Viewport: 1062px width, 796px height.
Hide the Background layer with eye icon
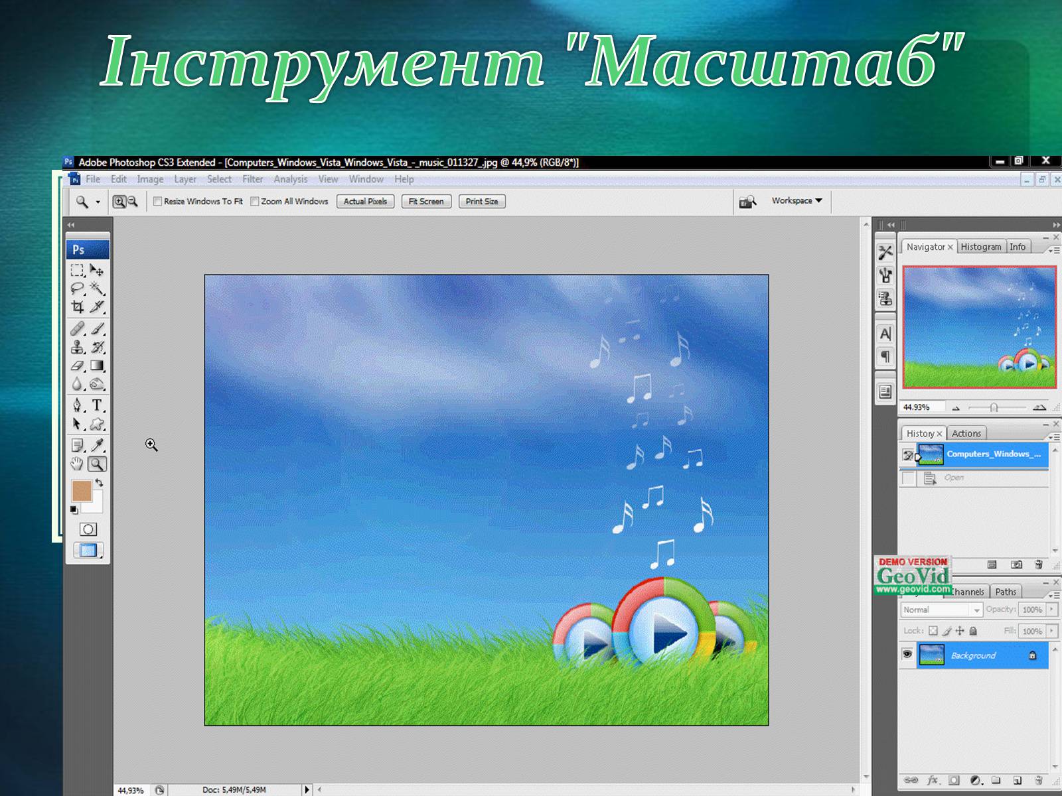[907, 655]
